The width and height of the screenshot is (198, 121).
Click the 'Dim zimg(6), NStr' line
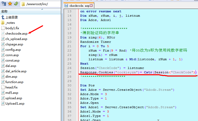(98, 37)
